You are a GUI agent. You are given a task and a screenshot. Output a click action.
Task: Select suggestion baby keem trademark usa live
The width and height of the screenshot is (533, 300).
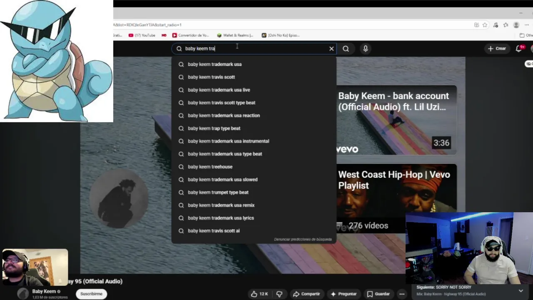pos(254,90)
